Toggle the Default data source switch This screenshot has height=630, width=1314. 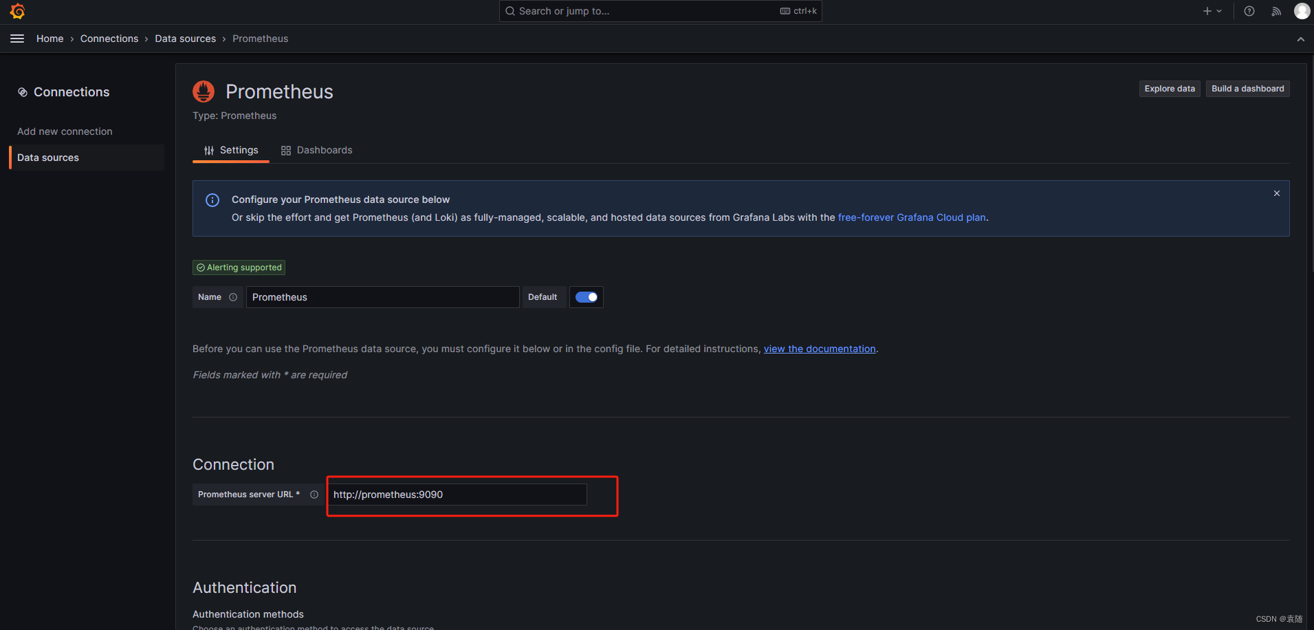pos(587,297)
